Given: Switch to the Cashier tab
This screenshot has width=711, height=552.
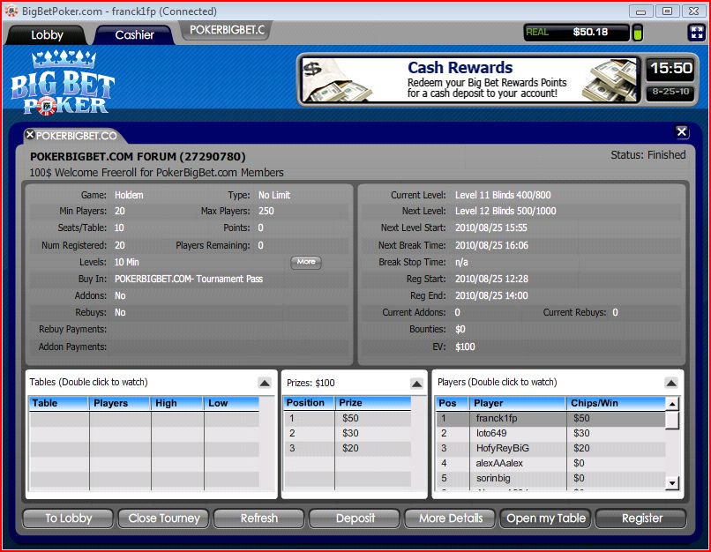Looking at the screenshot, I should pos(134,35).
